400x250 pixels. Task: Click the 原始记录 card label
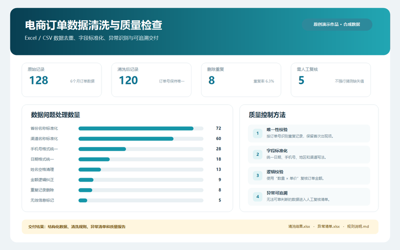(36, 69)
